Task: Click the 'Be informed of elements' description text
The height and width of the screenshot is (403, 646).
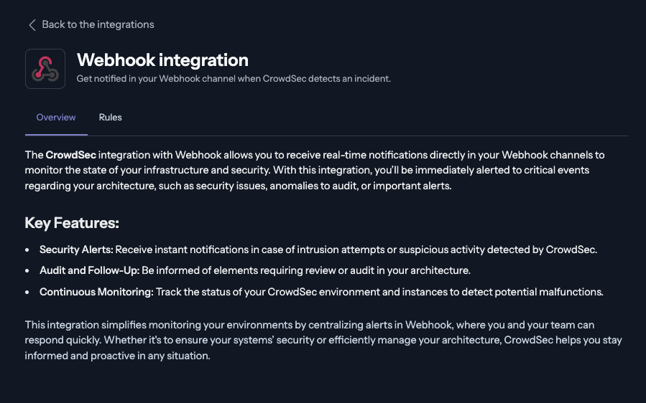Action: point(305,271)
